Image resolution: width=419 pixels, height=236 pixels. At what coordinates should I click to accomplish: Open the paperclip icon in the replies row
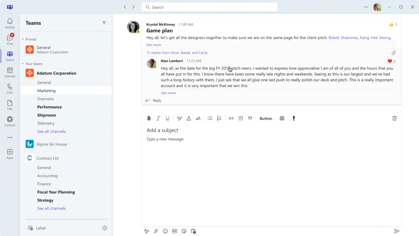tap(394, 53)
